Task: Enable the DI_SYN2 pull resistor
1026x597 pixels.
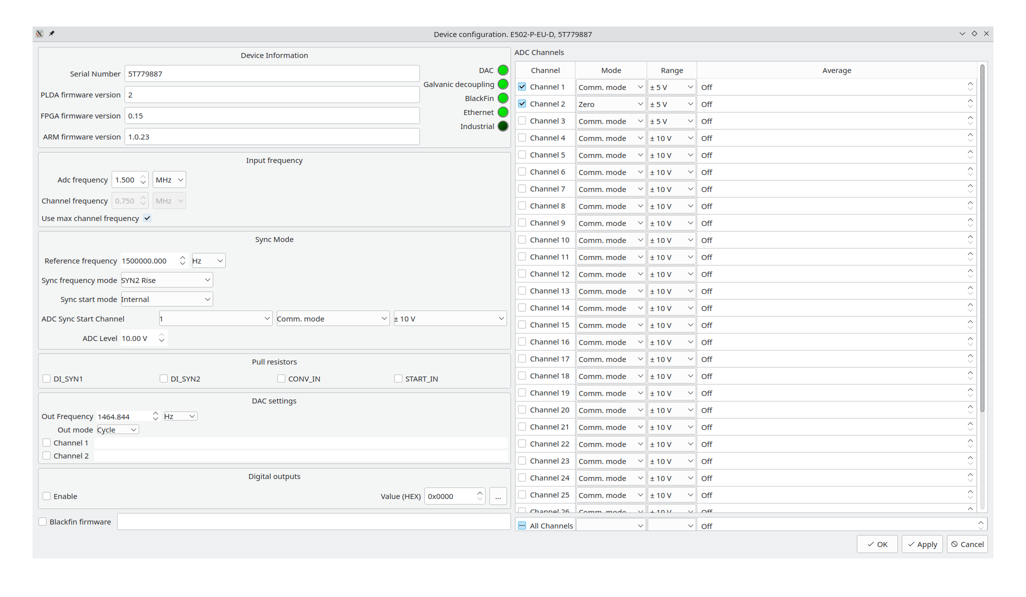Action: [164, 378]
